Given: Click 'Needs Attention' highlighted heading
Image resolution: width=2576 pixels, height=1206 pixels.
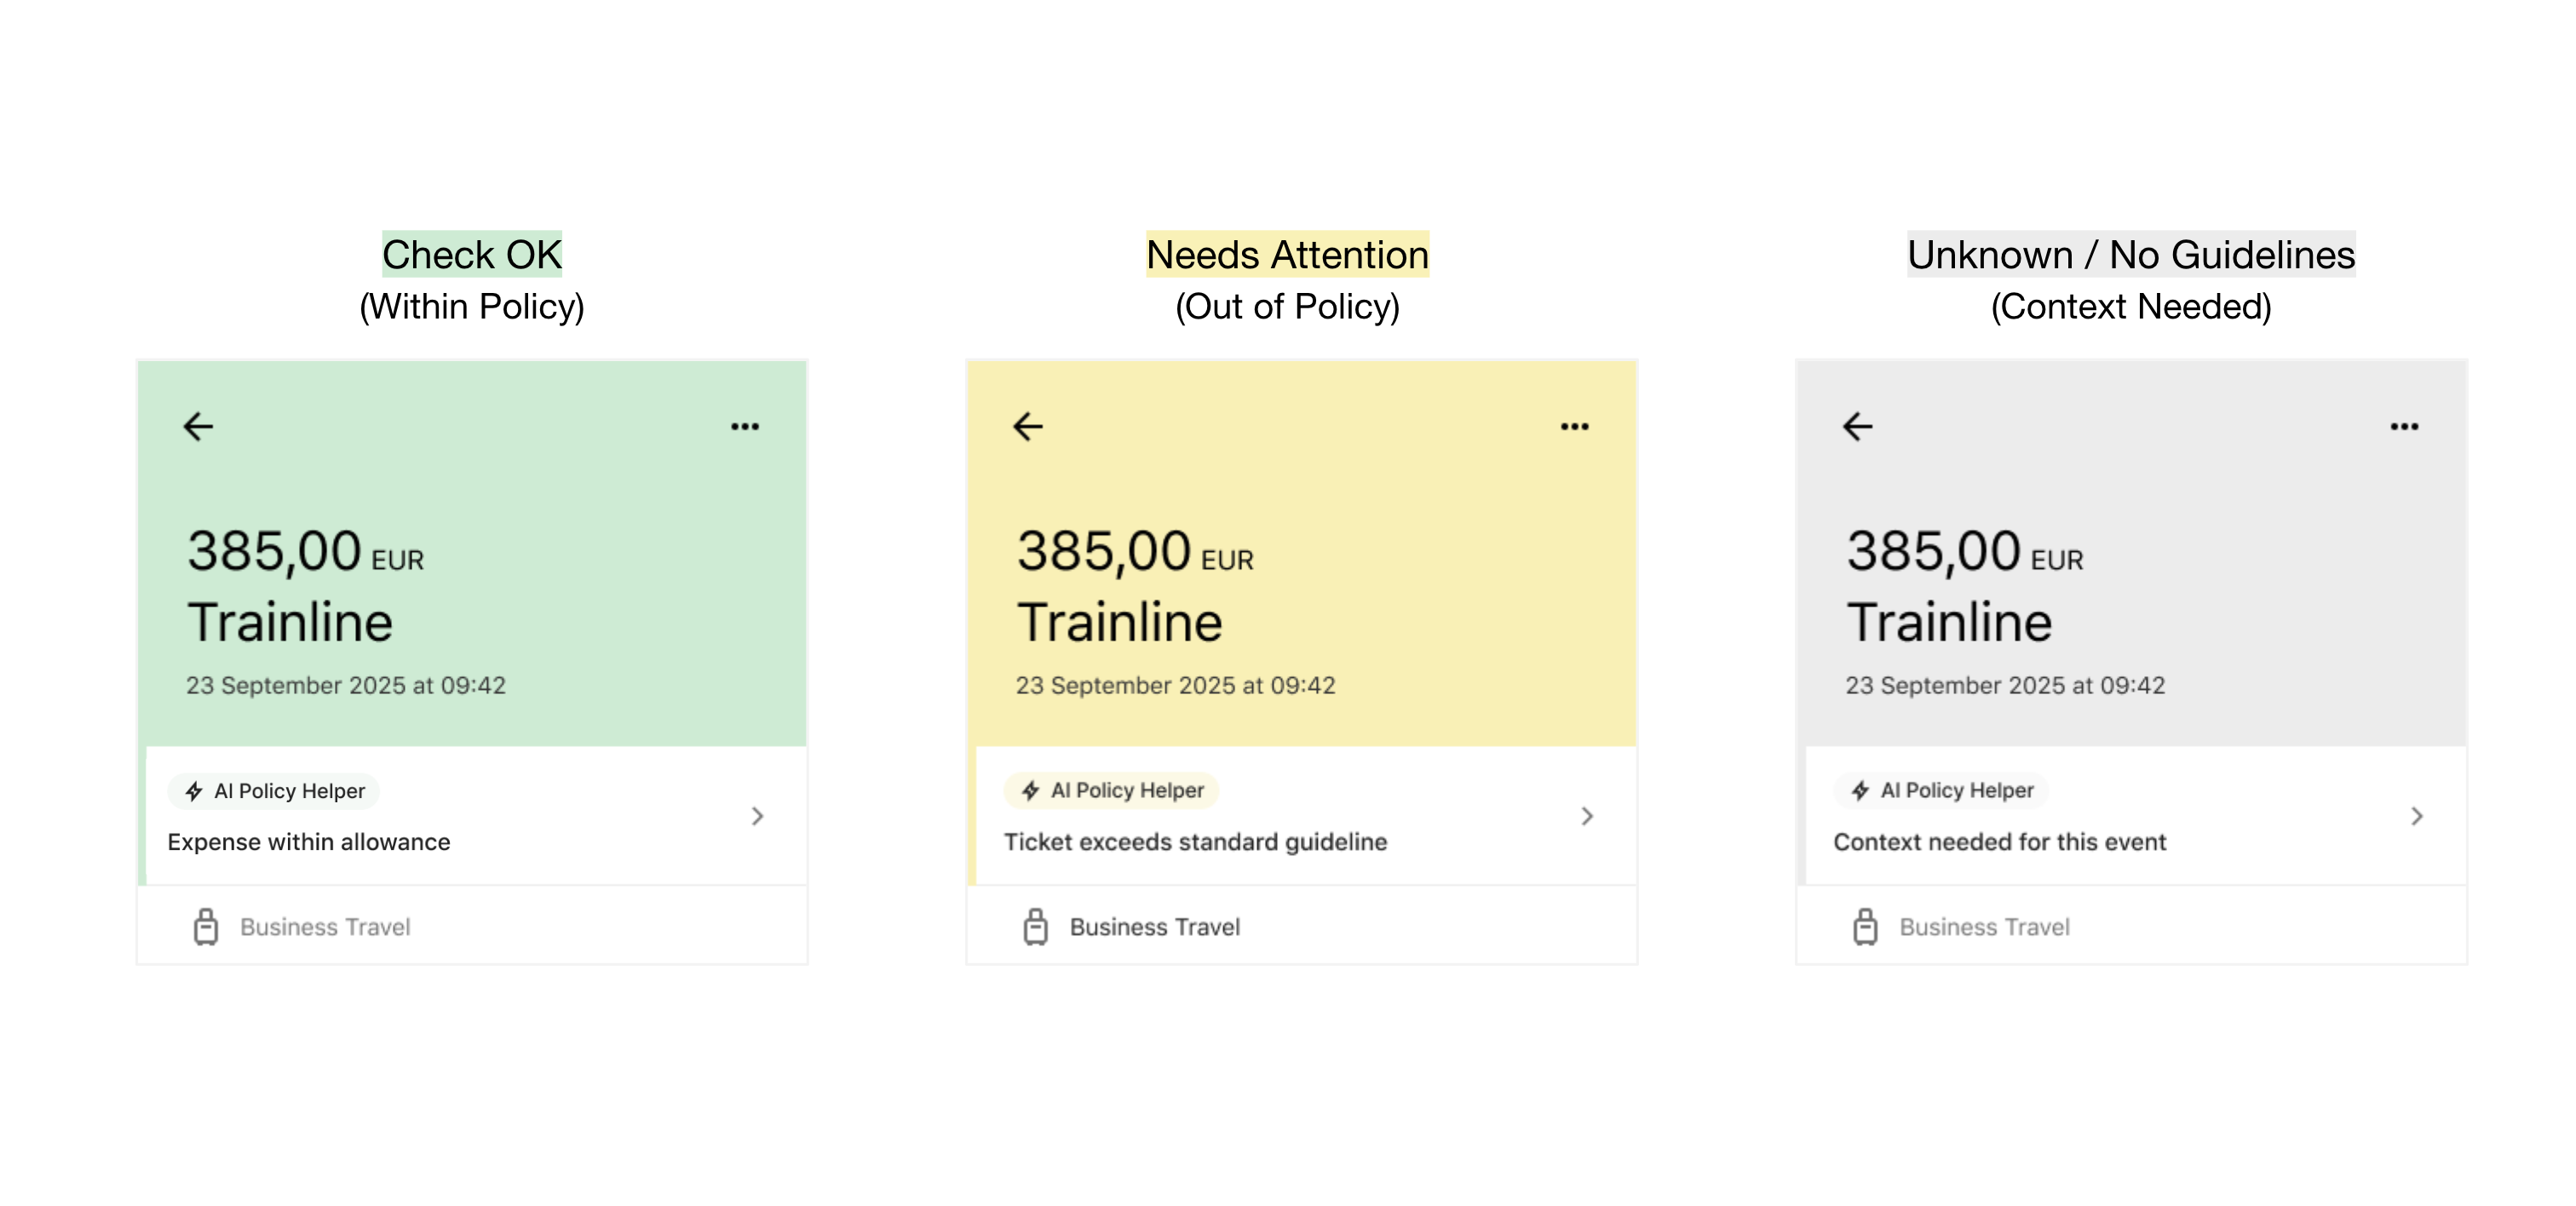Looking at the screenshot, I should (1287, 254).
